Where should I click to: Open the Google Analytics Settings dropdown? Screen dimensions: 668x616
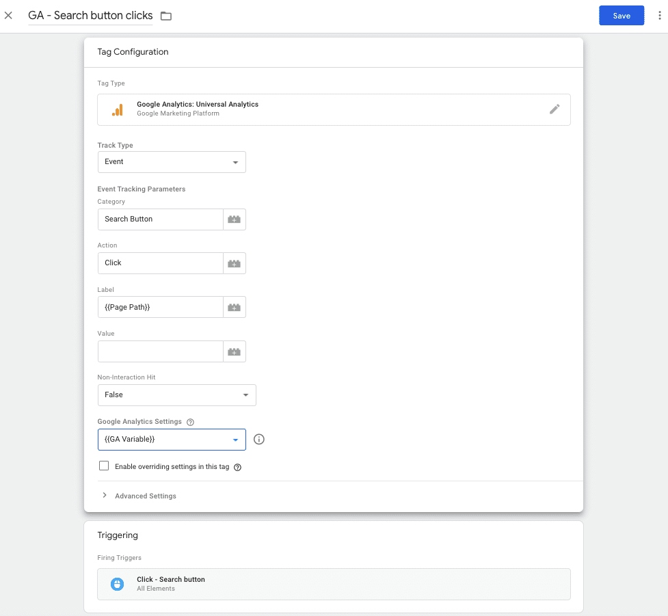171,439
